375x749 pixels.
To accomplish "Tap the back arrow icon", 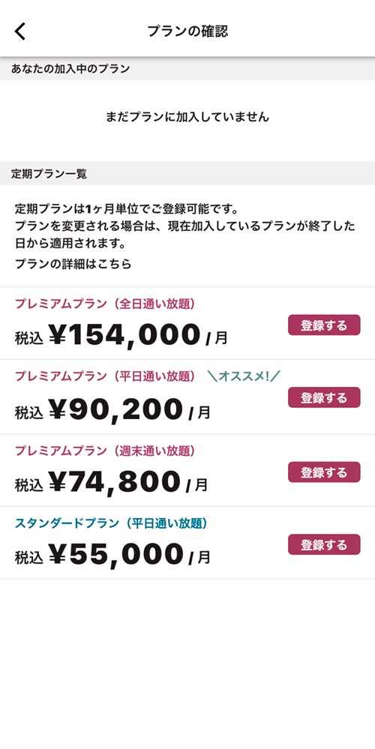I will [x=20, y=31].
